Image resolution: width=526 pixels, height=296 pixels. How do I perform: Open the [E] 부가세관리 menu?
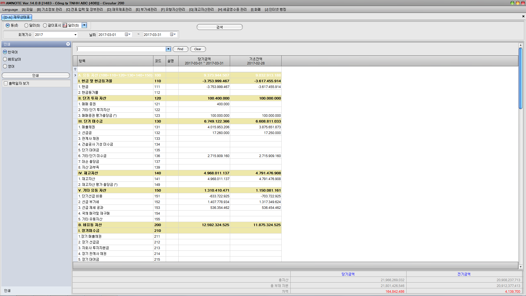(146, 9)
